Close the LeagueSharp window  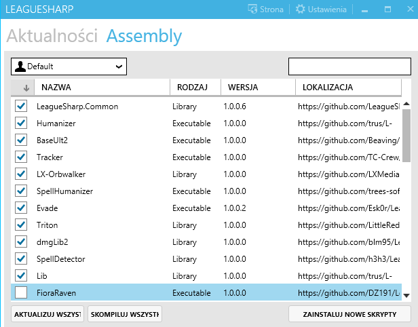click(411, 9)
